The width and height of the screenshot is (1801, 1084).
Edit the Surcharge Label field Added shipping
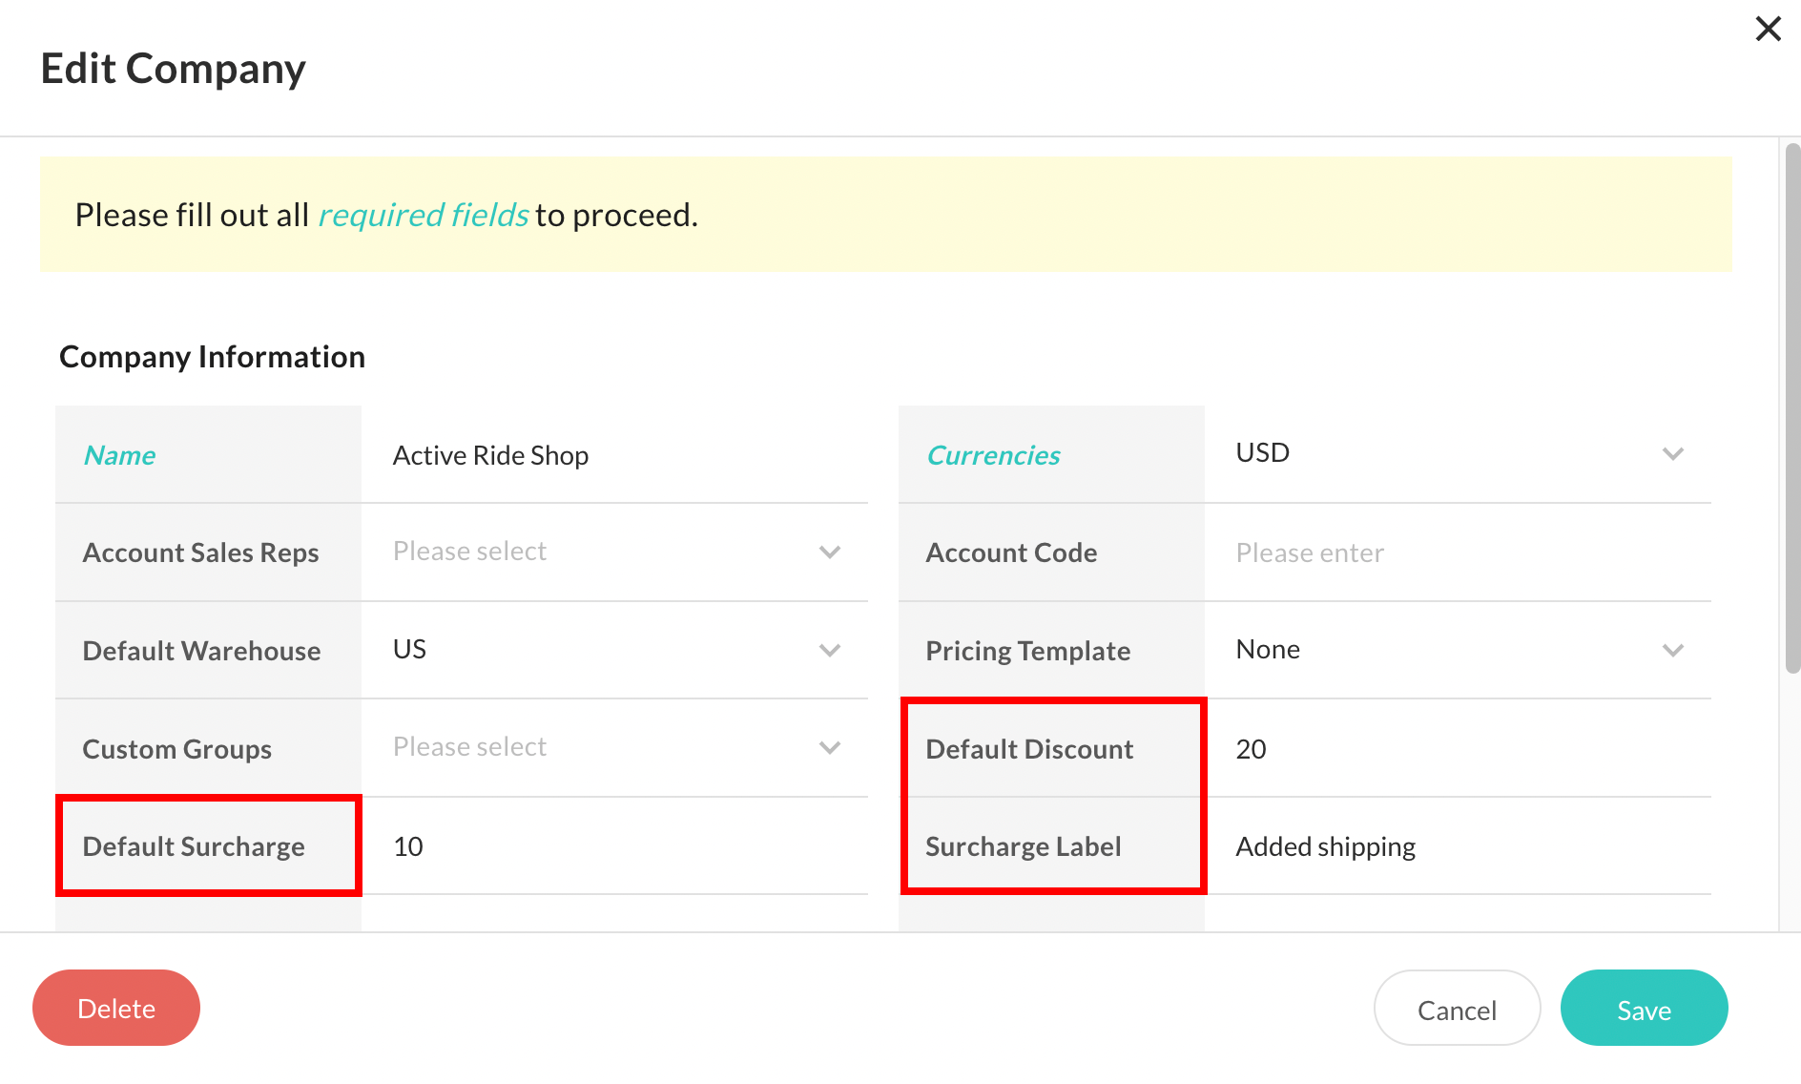(x=1458, y=846)
